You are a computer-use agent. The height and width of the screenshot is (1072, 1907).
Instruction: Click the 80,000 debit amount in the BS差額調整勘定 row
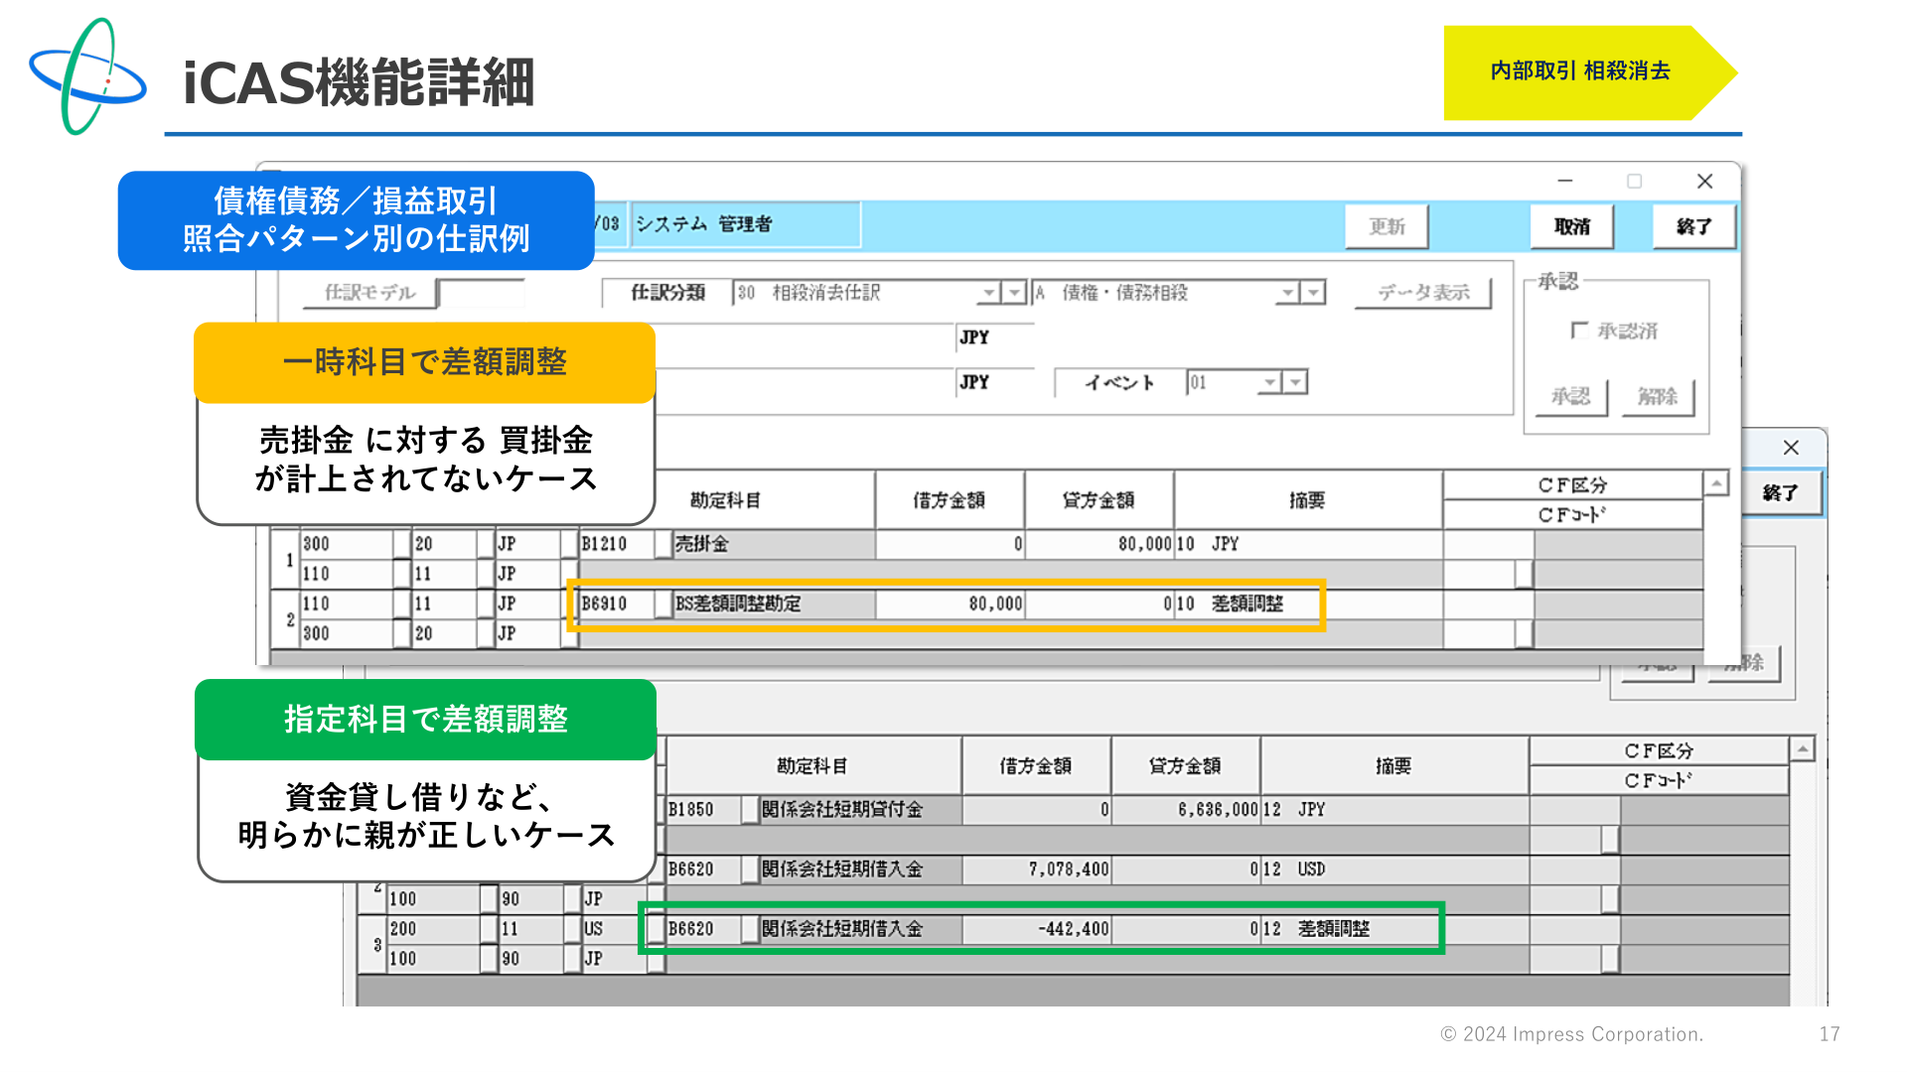point(950,603)
